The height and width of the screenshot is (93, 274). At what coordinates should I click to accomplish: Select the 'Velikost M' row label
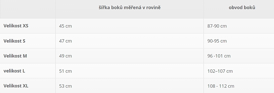[15, 56]
